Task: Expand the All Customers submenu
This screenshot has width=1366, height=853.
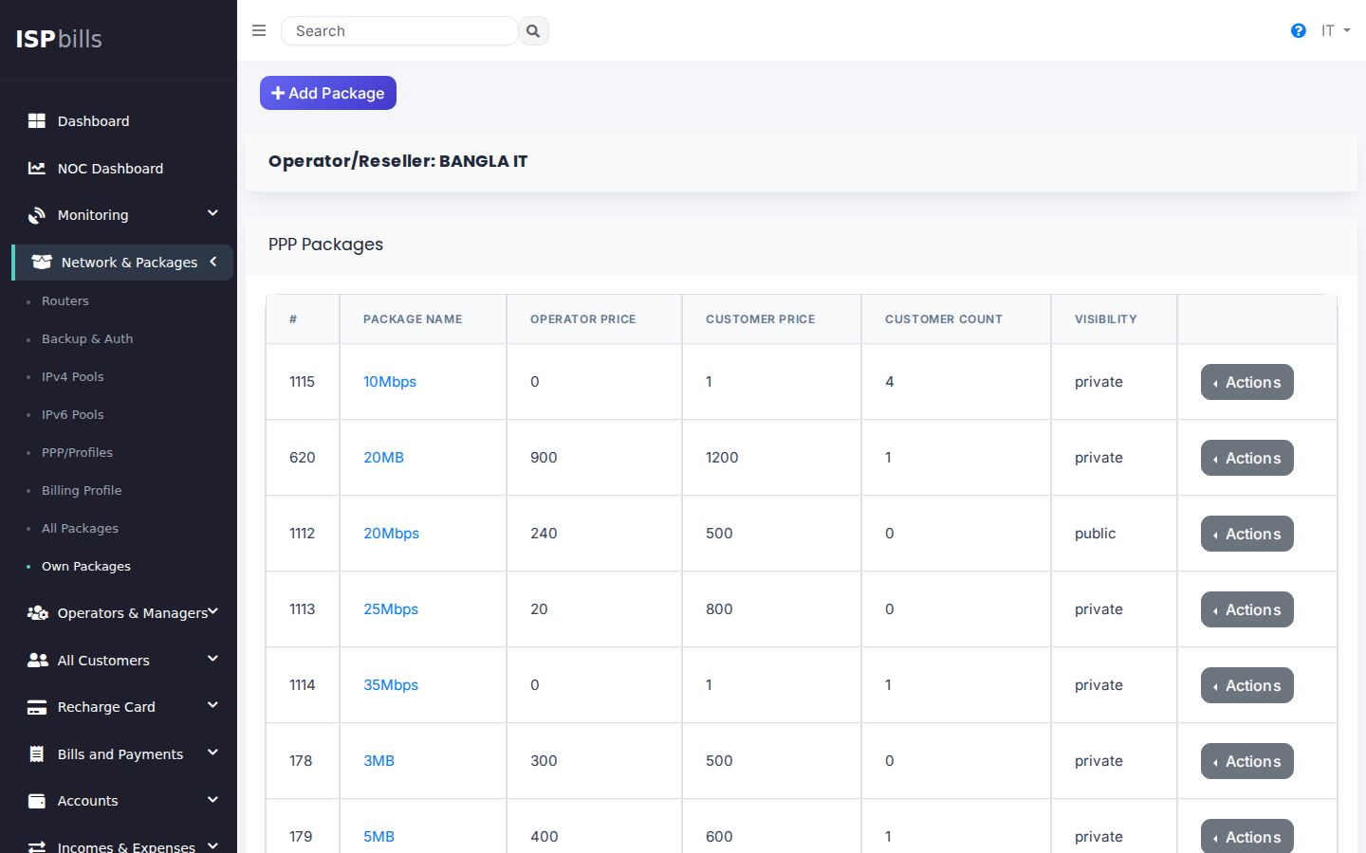Action: coord(212,659)
